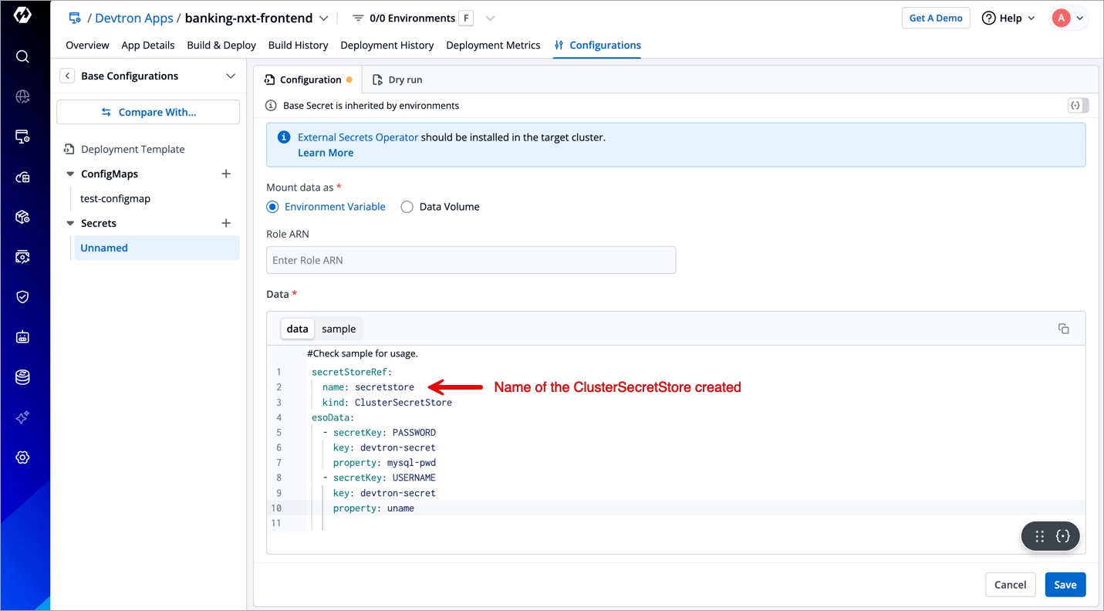Click the Devtron logo at top left
Viewport: 1104px width, 611px height.
22,16
